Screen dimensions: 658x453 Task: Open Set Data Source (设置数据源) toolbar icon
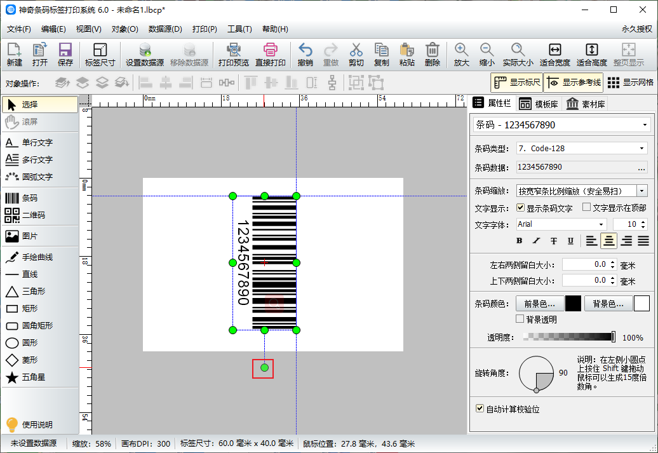pos(145,55)
